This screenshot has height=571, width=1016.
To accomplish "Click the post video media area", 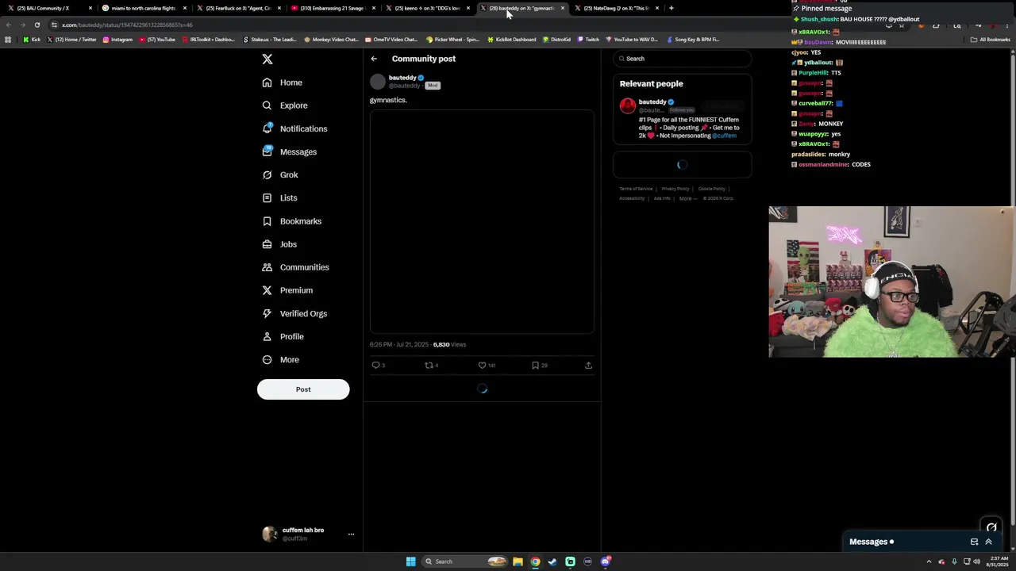I will (x=482, y=222).
